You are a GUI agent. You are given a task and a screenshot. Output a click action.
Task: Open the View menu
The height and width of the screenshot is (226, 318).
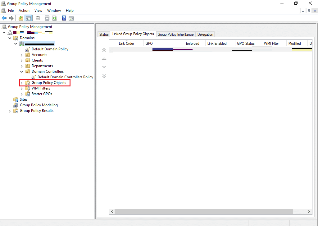(x=38, y=11)
